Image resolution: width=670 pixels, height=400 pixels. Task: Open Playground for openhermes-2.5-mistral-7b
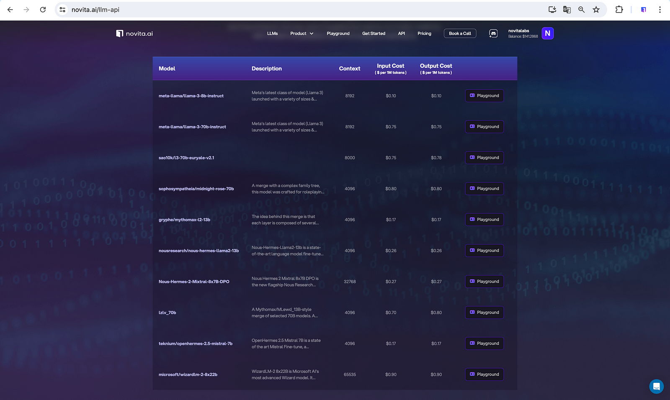click(x=484, y=344)
